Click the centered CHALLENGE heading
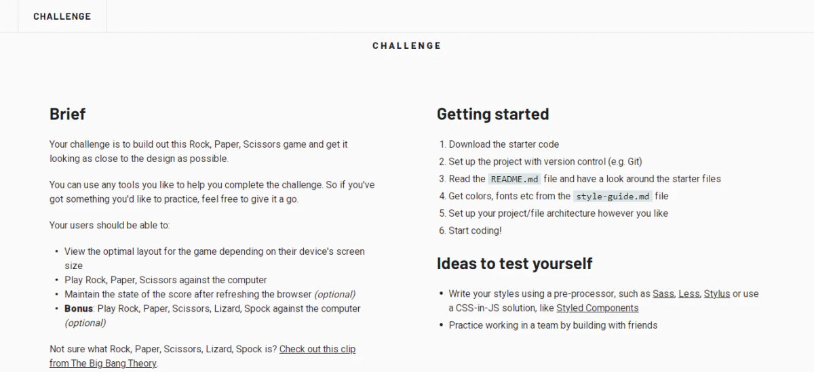The width and height of the screenshot is (814, 372). (x=407, y=46)
